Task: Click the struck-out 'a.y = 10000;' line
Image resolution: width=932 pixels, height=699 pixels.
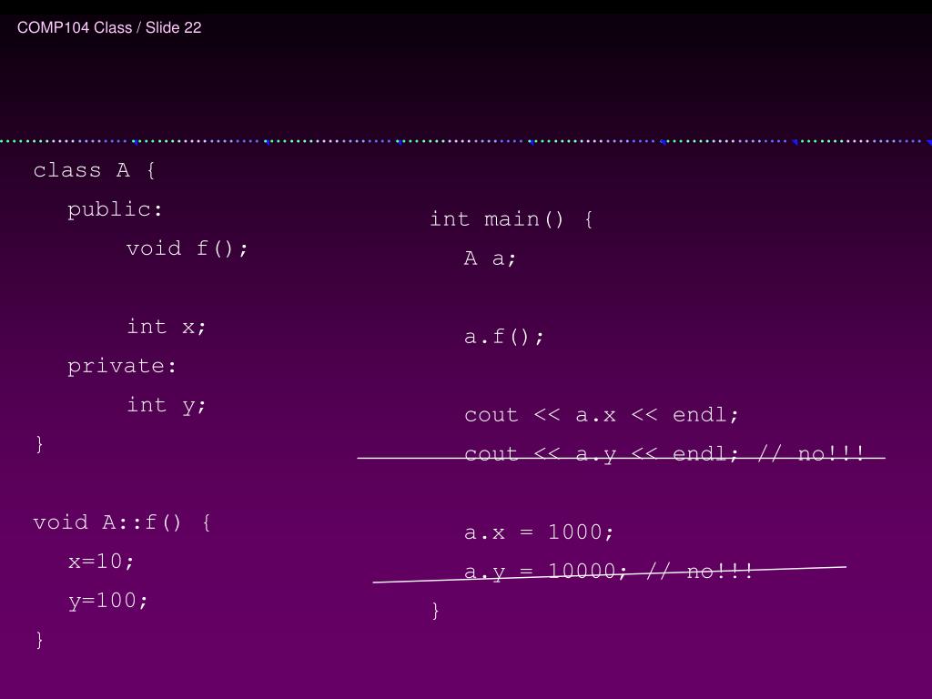Action: 546,572
